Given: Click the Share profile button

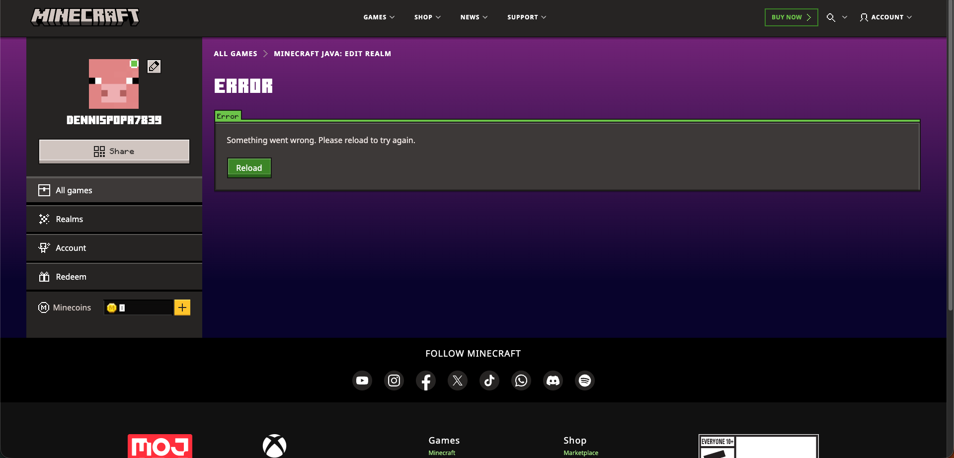Looking at the screenshot, I should tap(114, 151).
